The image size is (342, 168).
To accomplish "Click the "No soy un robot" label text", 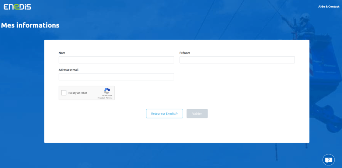I will pos(78,93).
